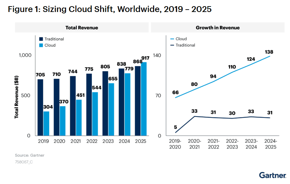The height and width of the screenshot is (184, 290).
Task: Click the '2019-2020' period axis label
Action: pyautogui.click(x=175, y=144)
